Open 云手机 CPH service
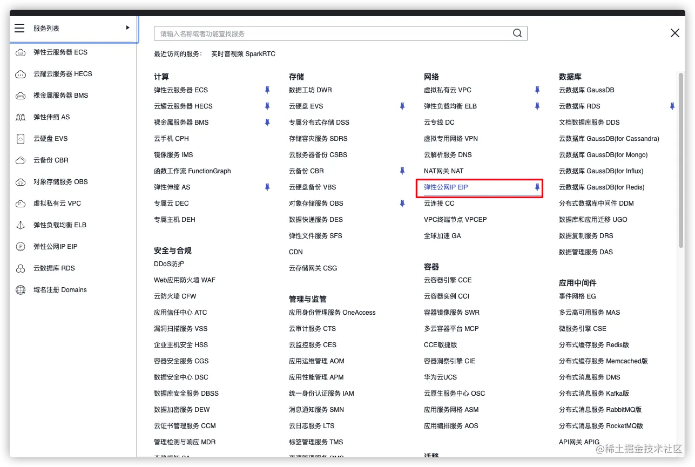Image resolution: width=695 pixels, height=467 pixels. 171,139
